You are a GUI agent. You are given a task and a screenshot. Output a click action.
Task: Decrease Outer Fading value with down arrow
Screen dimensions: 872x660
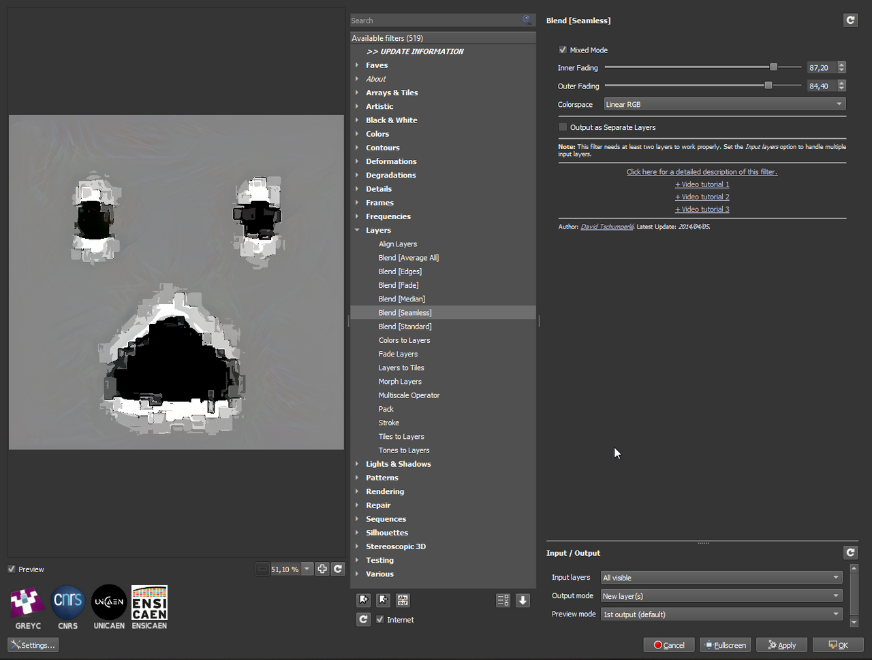[x=842, y=88]
